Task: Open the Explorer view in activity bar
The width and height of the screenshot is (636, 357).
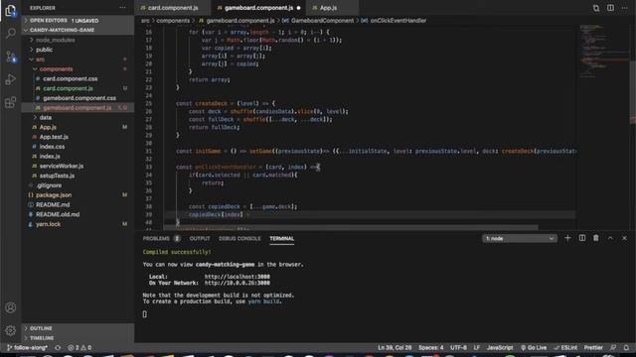Action: [11, 11]
